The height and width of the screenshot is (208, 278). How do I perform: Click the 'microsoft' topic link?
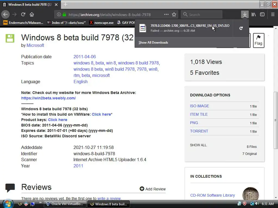[x=101, y=75]
